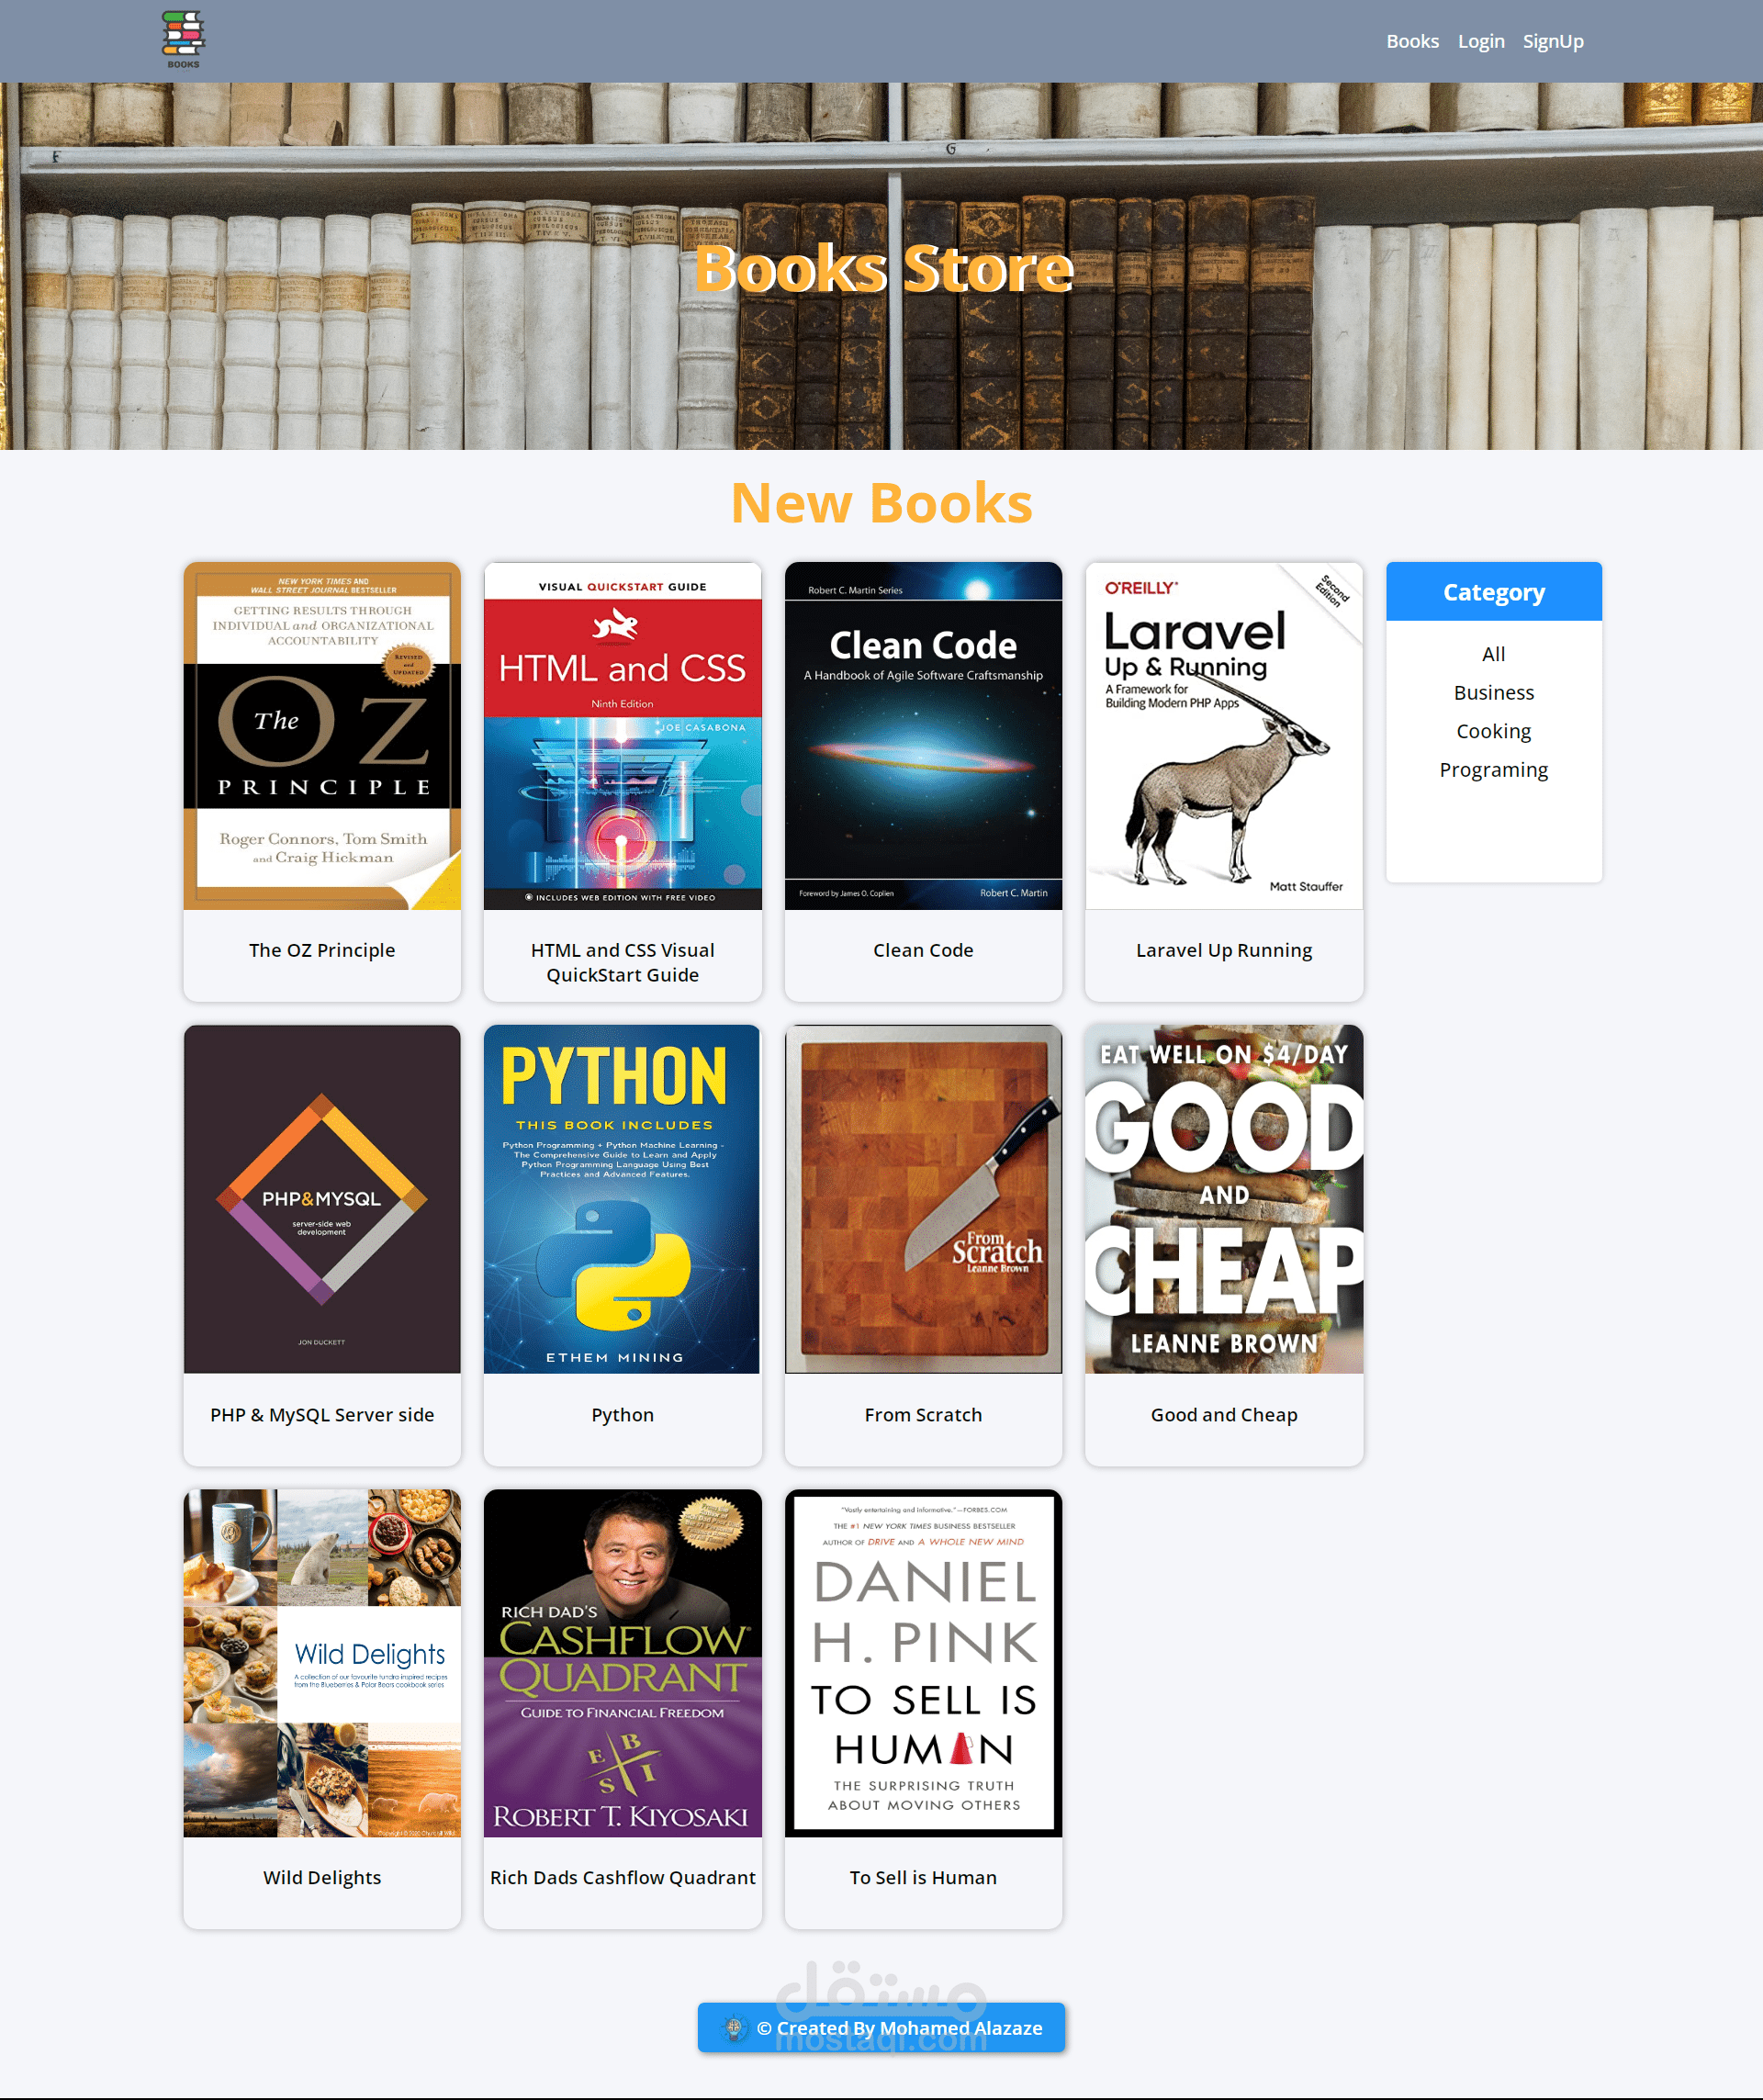Click the Wild Delights title
The image size is (1763, 2100).
[x=322, y=1878]
